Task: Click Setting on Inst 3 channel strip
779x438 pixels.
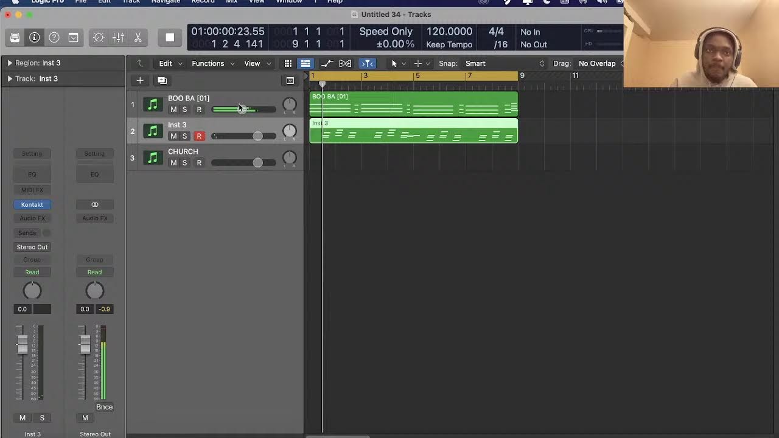Action: 32,153
